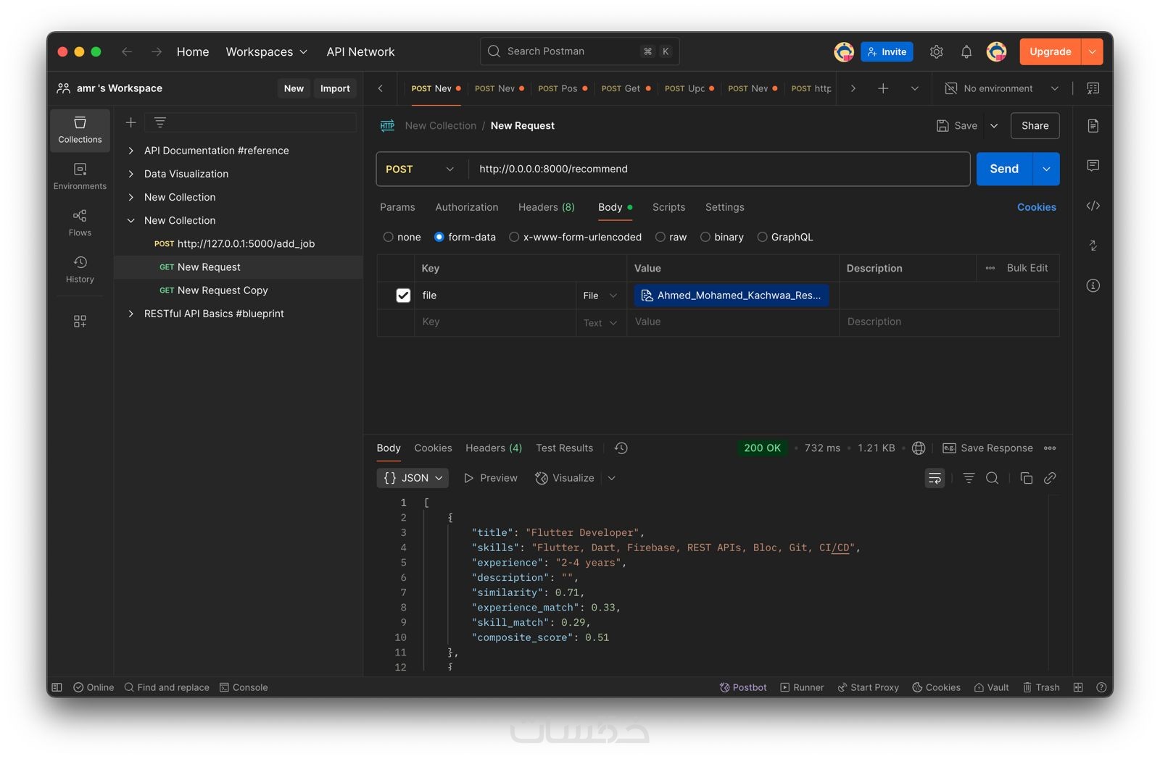The width and height of the screenshot is (1160, 759).
Task: Open the Collections sidebar panel
Action: coord(80,130)
